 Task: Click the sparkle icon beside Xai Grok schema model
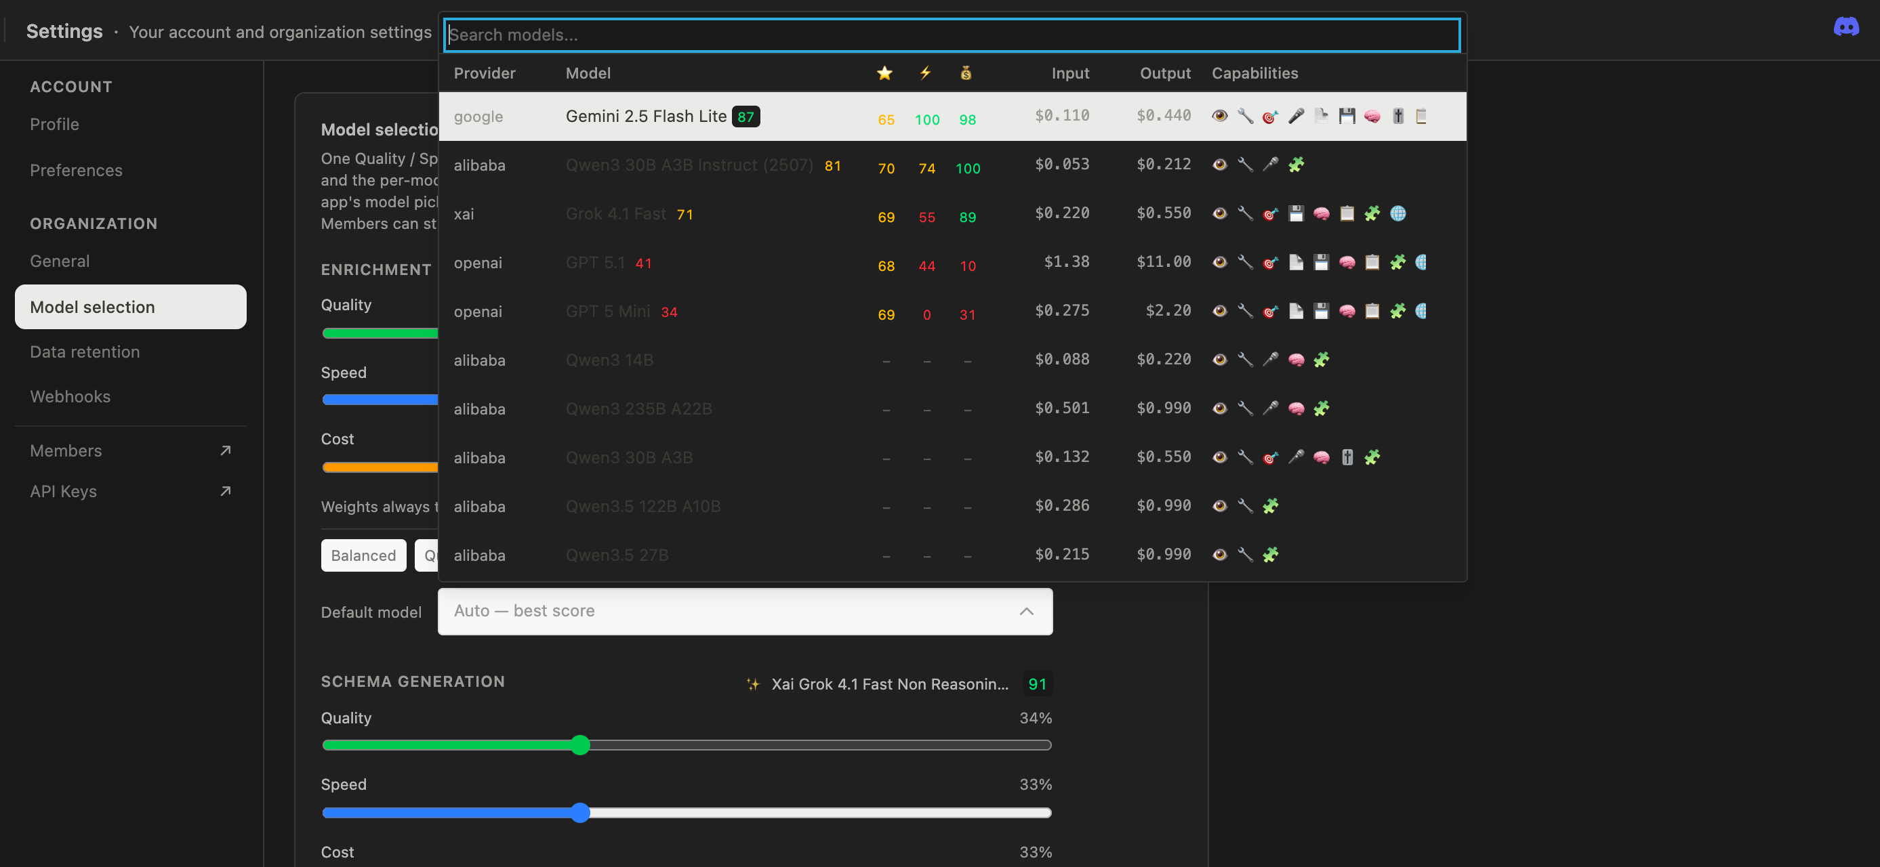pos(753,684)
